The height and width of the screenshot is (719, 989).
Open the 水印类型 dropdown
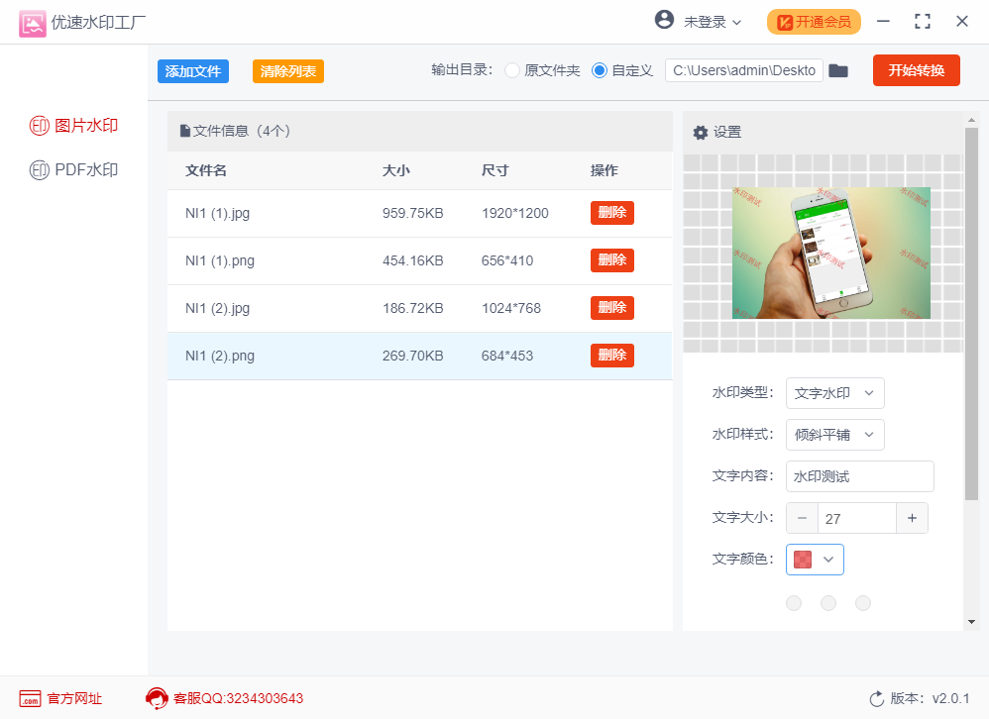[834, 393]
